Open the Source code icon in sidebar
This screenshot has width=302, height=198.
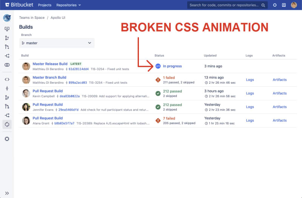(x=7, y=79)
